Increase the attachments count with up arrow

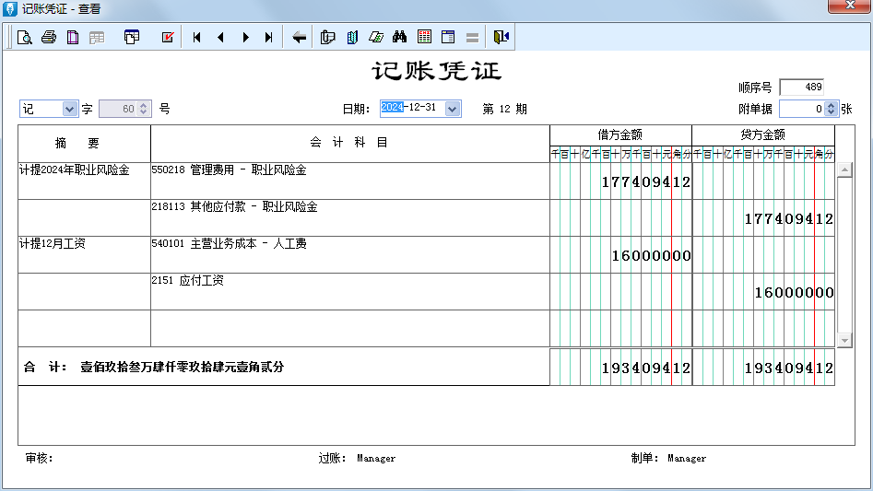click(832, 105)
